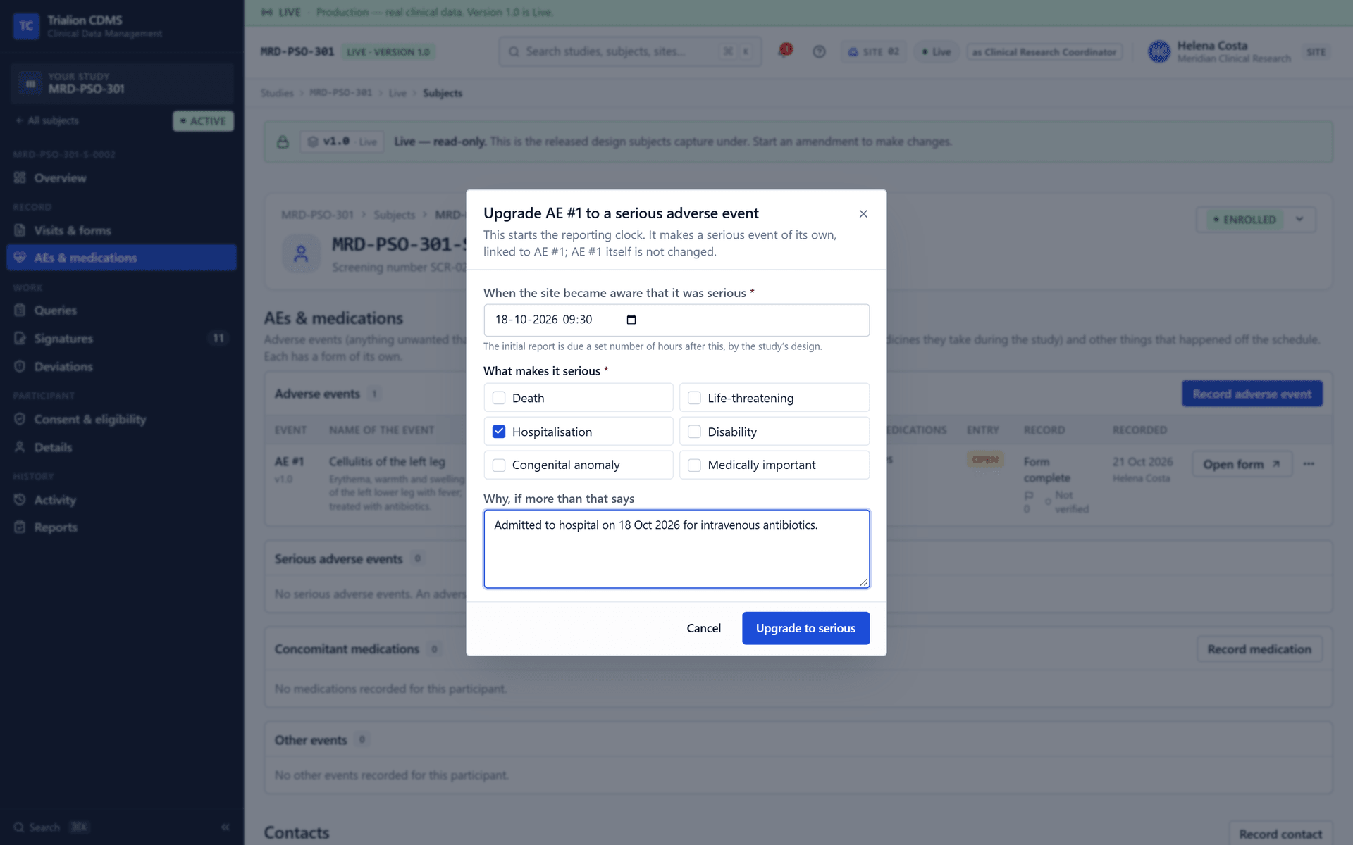Tick the Life-threatening checkbox
1353x845 pixels.
694,398
